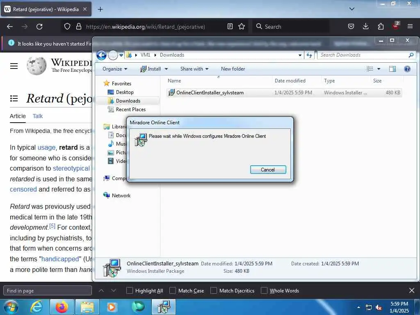420x315 pixels.
Task: List all tabs dropdown arrow
Action: (352, 9)
